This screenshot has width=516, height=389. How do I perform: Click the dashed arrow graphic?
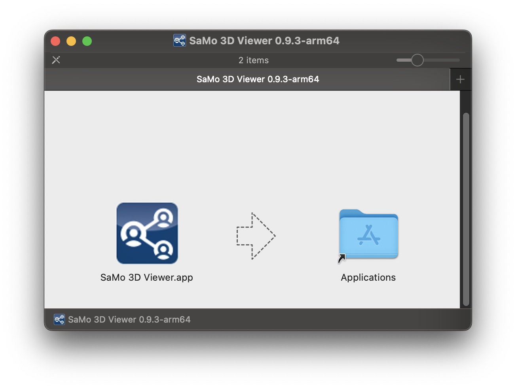point(256,236)
